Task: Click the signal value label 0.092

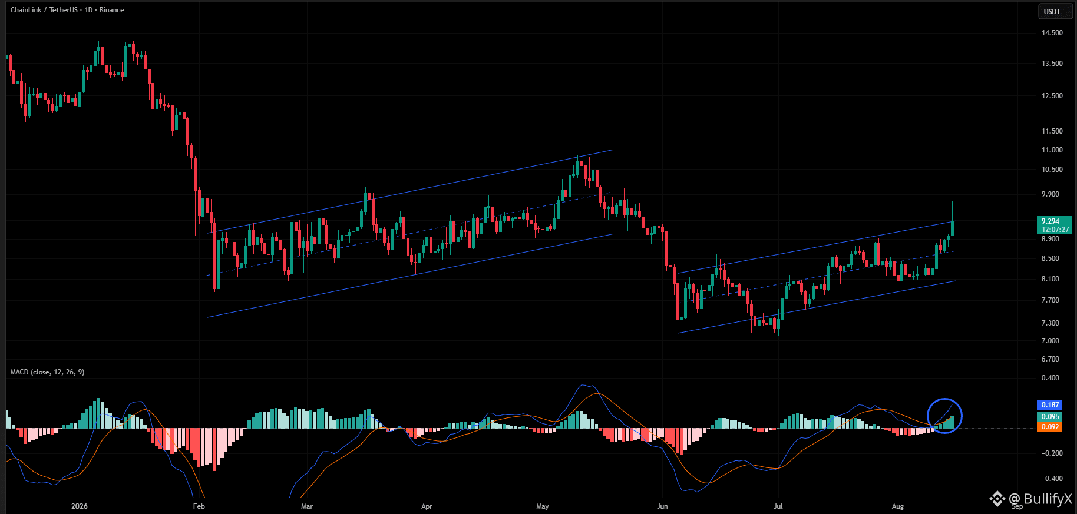Action: coord(1050,427)
